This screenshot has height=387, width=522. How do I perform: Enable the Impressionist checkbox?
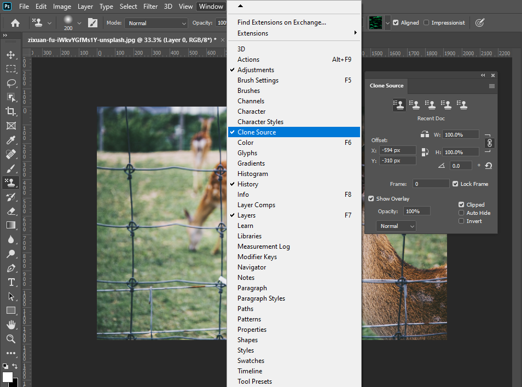(x=426, y=22)
